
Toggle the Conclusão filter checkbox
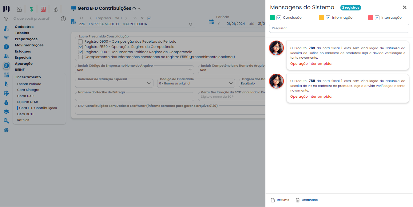coord(279,18)
